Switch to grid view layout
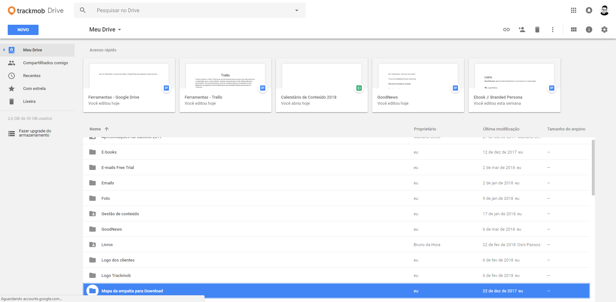This screenshot has height=302, width=616. tap(574, 30)
